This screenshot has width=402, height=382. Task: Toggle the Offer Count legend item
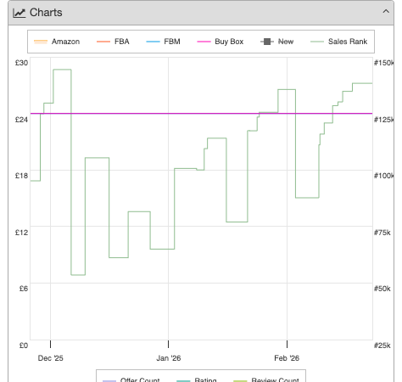pos(131,379)
